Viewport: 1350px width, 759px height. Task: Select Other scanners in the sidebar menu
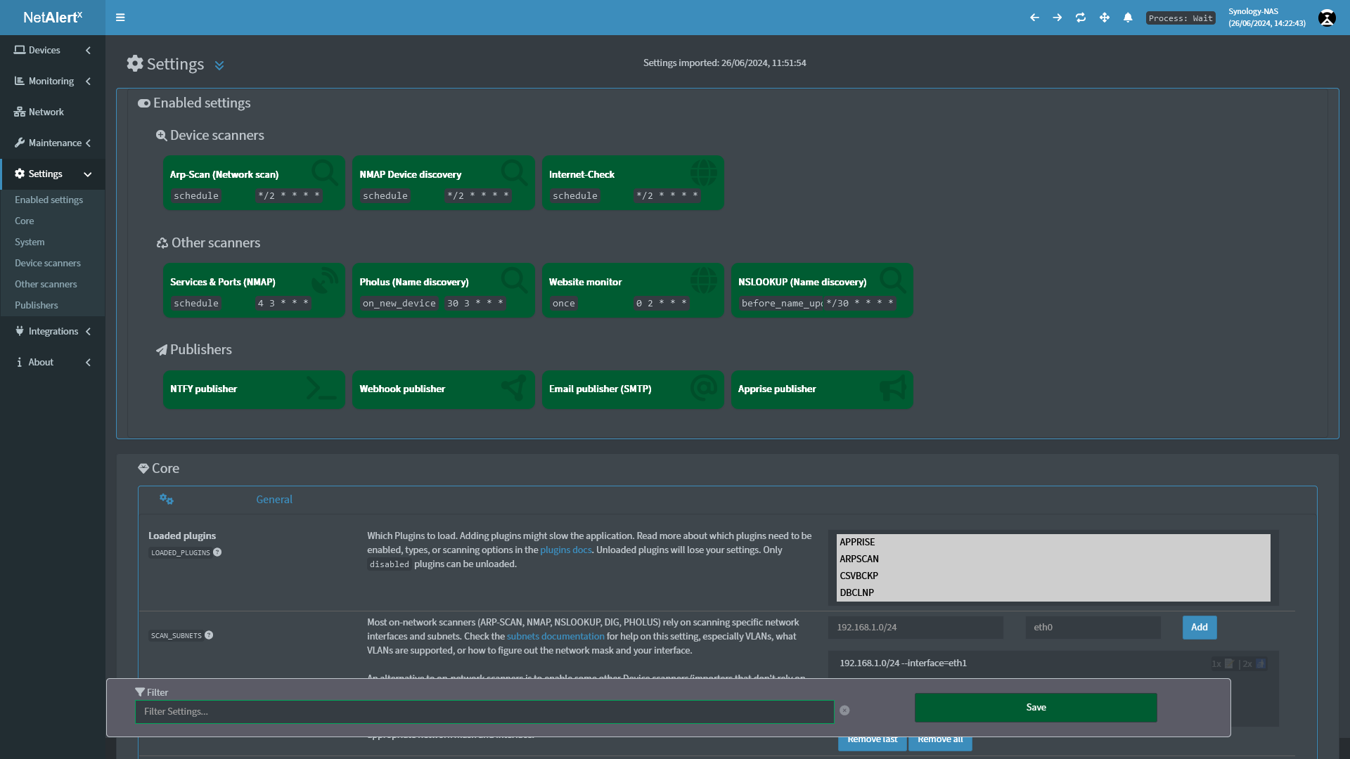(x=45, y=284)
